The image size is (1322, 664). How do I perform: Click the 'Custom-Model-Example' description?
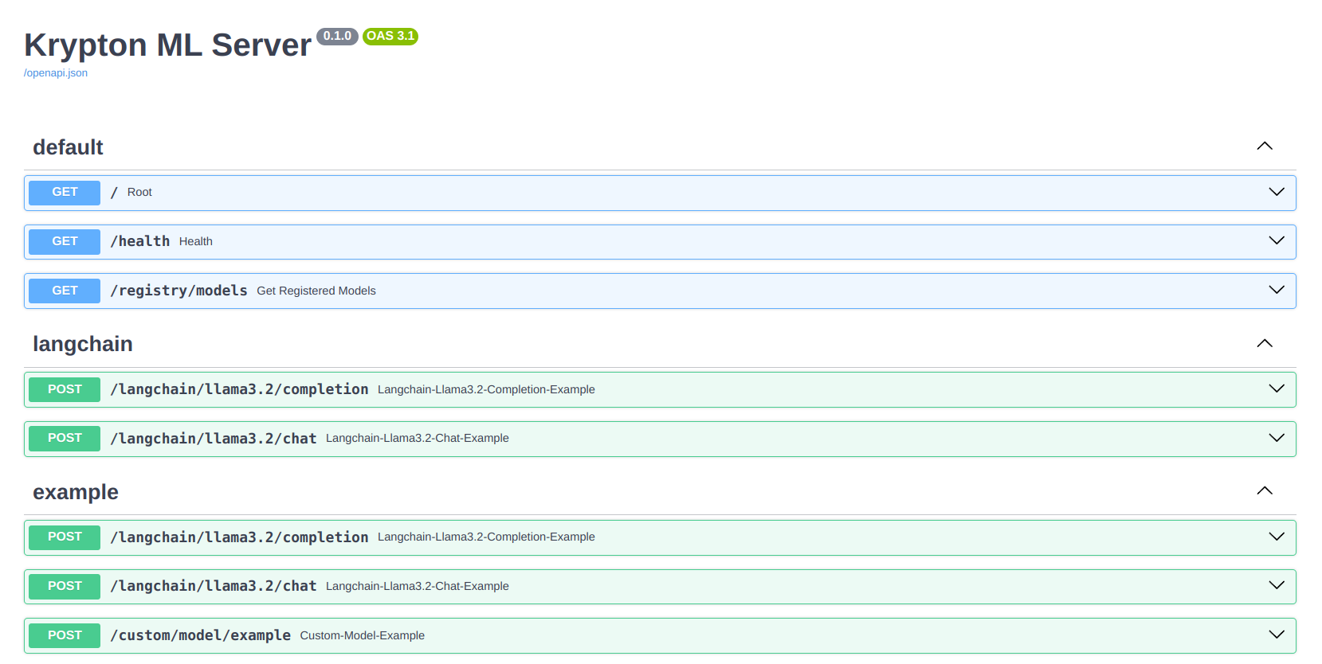click(x=363, y=636)
